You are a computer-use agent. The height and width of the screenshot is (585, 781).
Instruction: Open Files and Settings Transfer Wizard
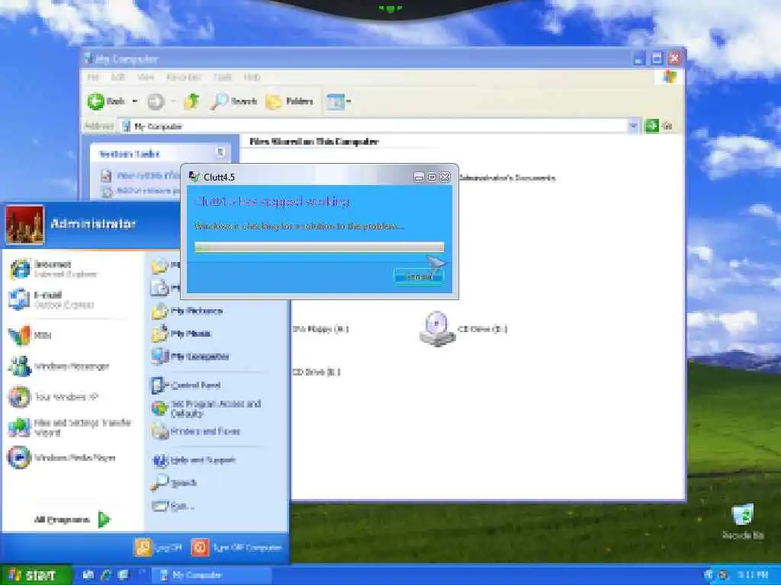click(69, 427)
